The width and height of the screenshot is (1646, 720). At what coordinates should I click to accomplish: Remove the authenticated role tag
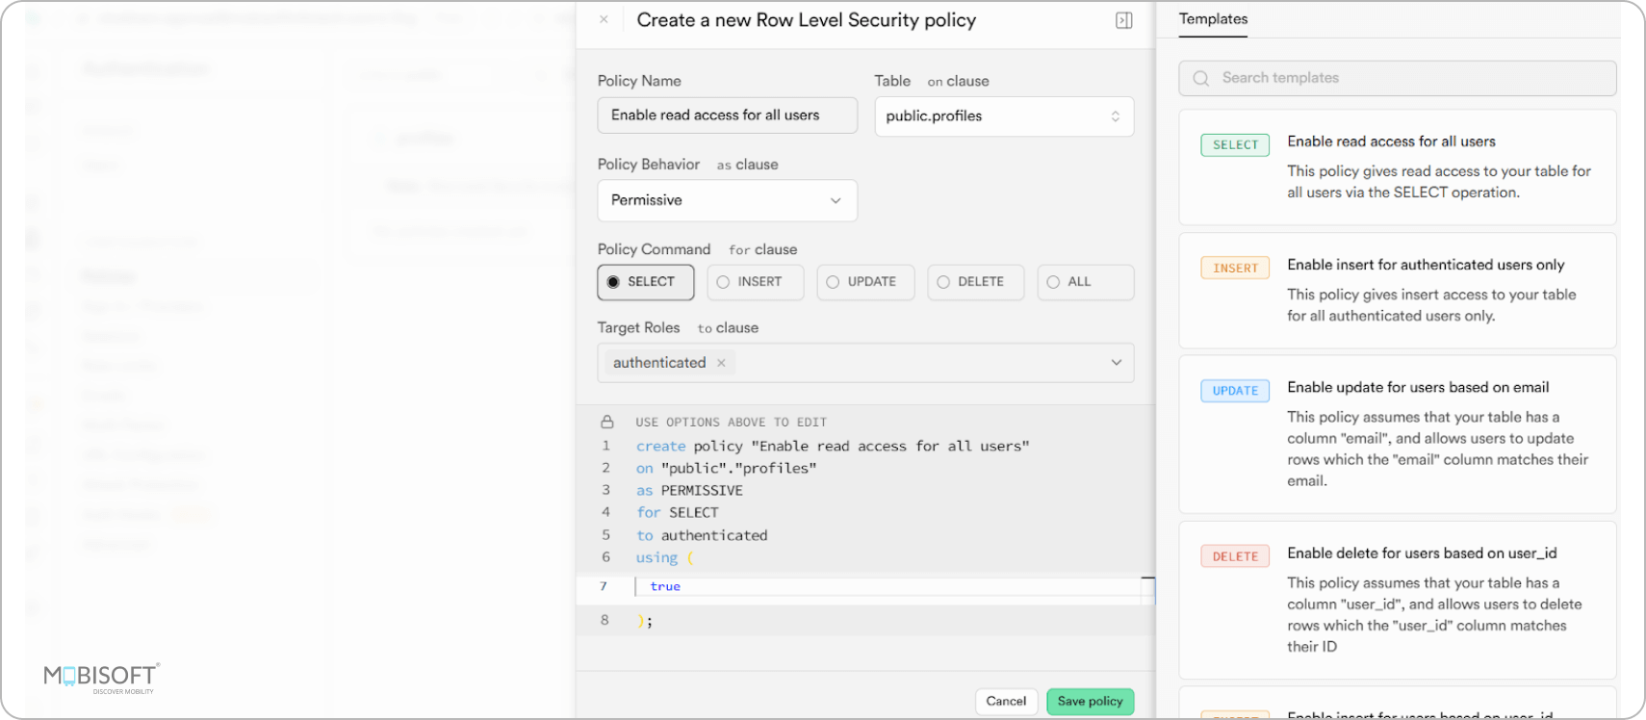(x=721, y=363)
